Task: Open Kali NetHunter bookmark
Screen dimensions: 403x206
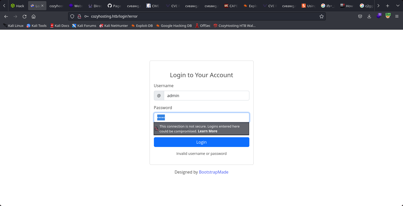Action: click(x=114, y=26)
